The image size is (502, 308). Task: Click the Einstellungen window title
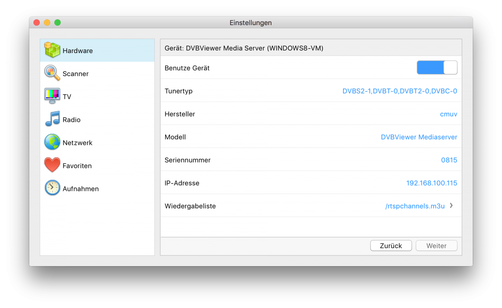click(251, 23)
